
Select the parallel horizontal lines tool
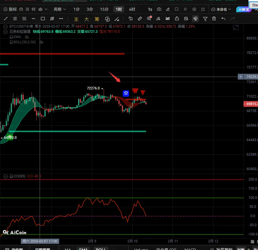click(24, 19)
